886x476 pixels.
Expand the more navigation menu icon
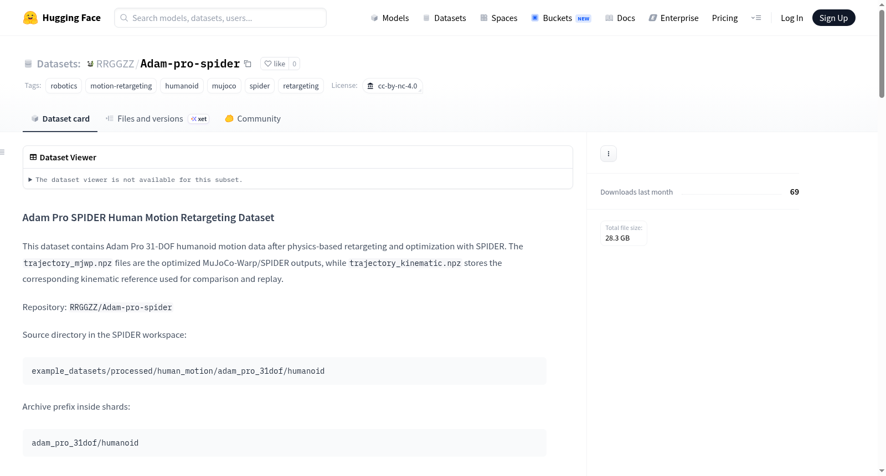pyautogui.click(x=756, y=18)
